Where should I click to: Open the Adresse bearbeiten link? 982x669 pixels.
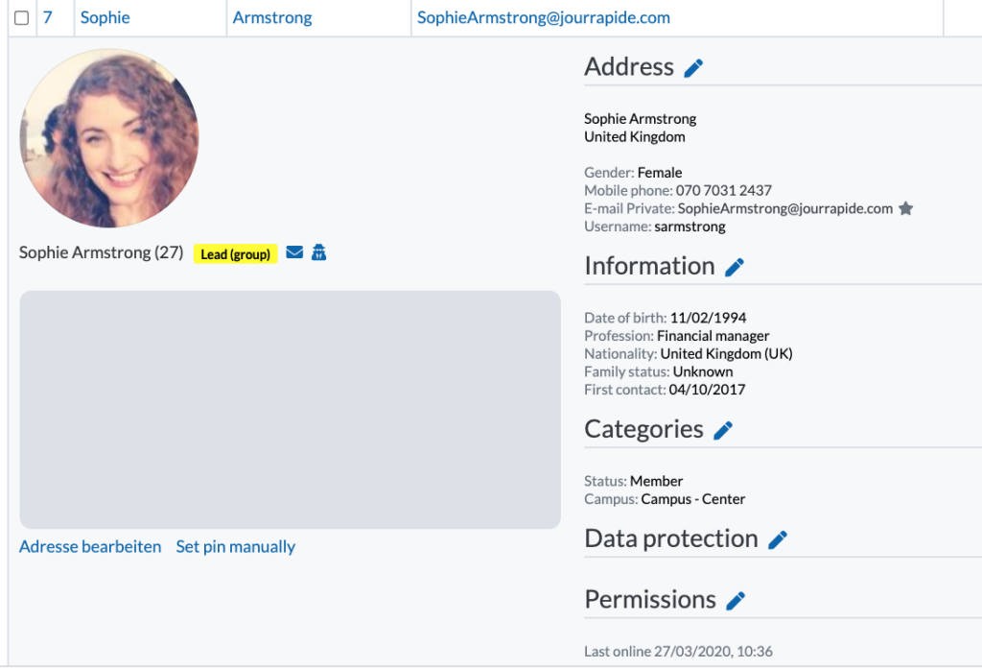click(90, 547)
